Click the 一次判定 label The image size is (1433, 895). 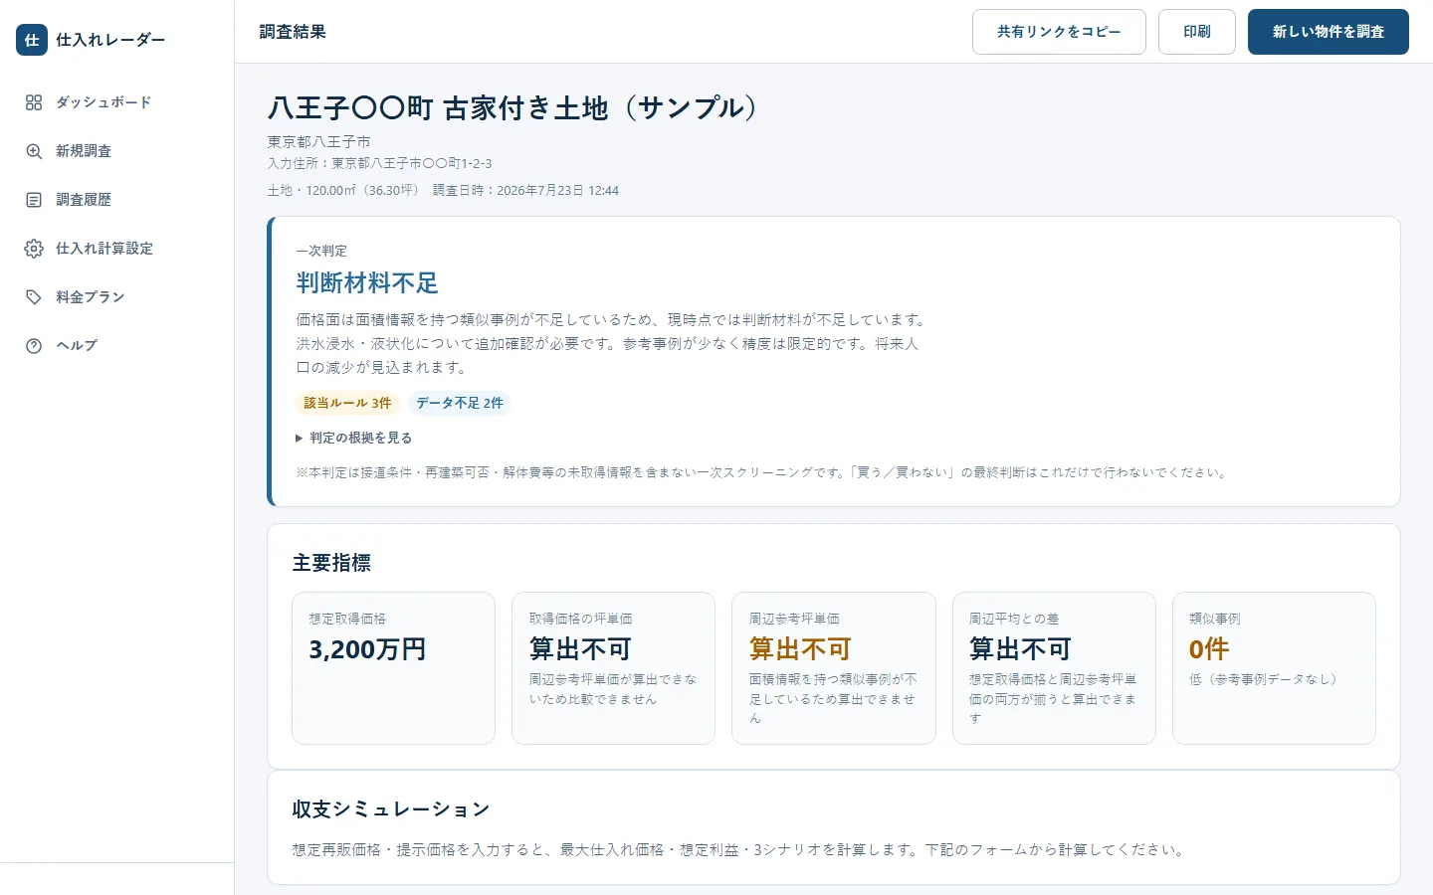[x=321, y=251]
